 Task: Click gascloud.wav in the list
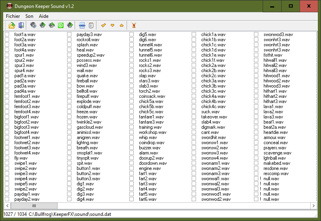tap(90, 127)
